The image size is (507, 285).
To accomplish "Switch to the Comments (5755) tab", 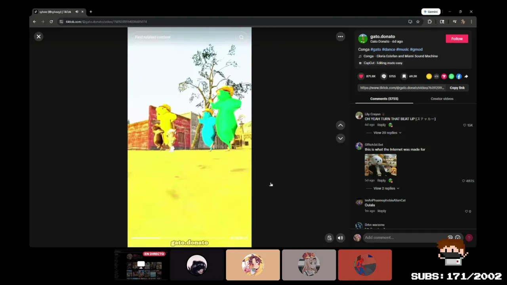I will [384, 99].
